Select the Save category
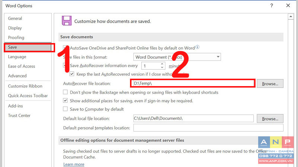 tap(28, 47)
